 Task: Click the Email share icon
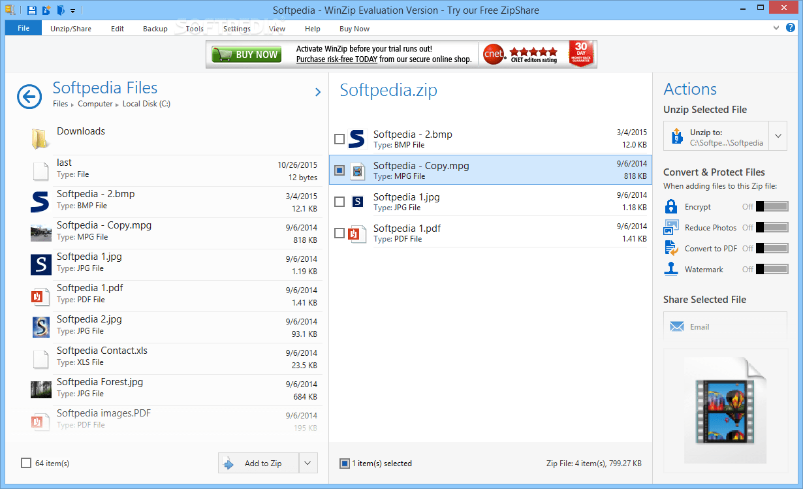678,326
